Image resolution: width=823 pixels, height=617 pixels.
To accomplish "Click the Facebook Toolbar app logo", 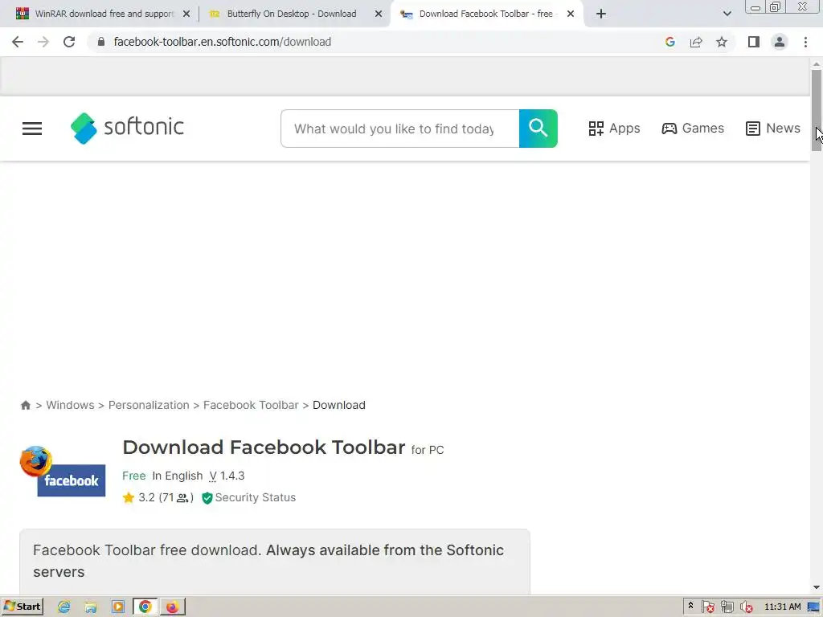I will (x=63, y=471).
